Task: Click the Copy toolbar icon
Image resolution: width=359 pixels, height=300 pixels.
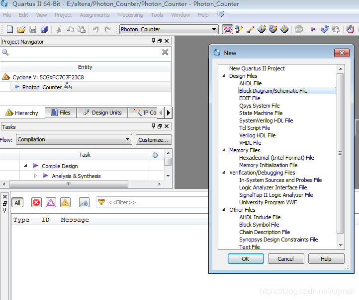Action: 70,29
